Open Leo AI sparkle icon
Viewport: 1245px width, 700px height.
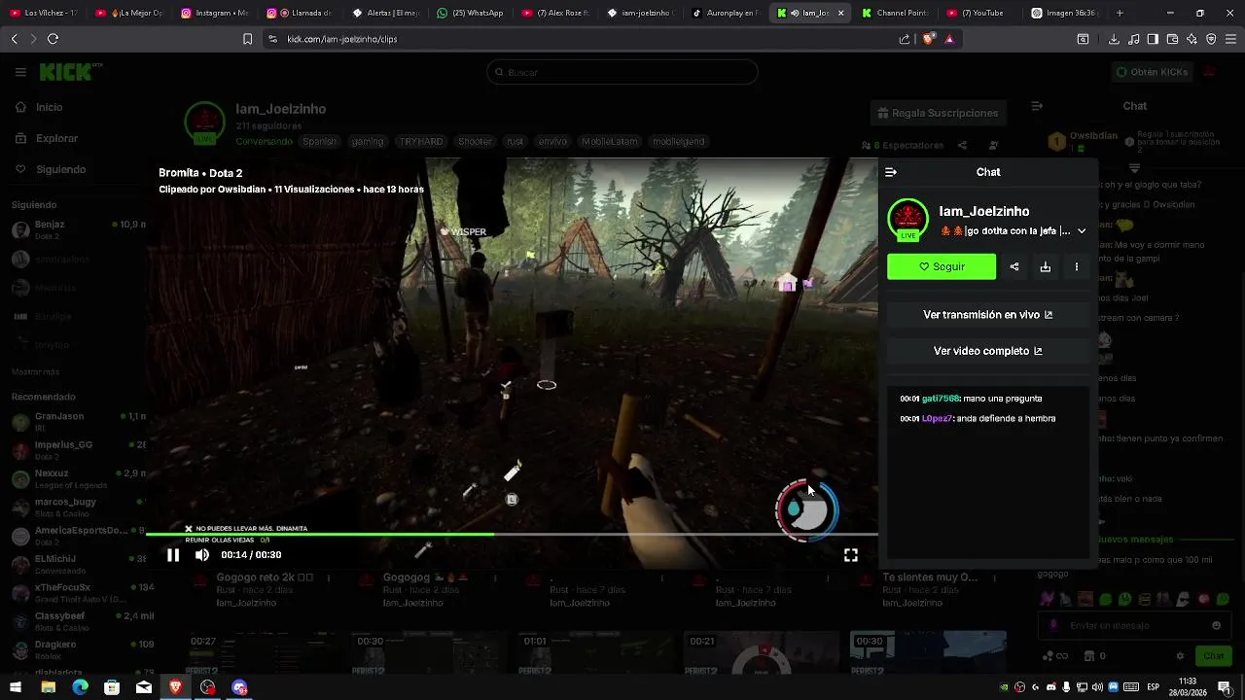click(x=1192, y=39)
